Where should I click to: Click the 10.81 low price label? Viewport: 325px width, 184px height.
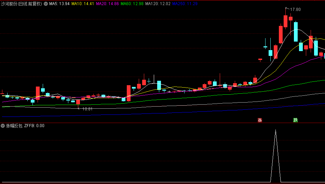pyautogui.click(x=87, y=109)
